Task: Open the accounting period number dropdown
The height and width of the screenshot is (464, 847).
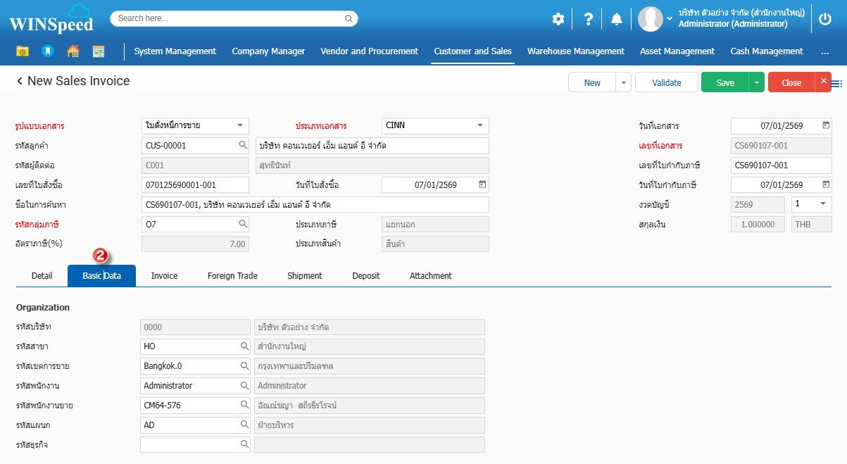Action: tap(822, 204)
